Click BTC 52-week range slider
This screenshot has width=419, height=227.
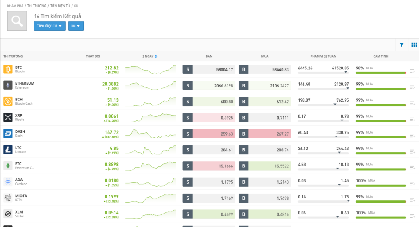pos(323,73)
